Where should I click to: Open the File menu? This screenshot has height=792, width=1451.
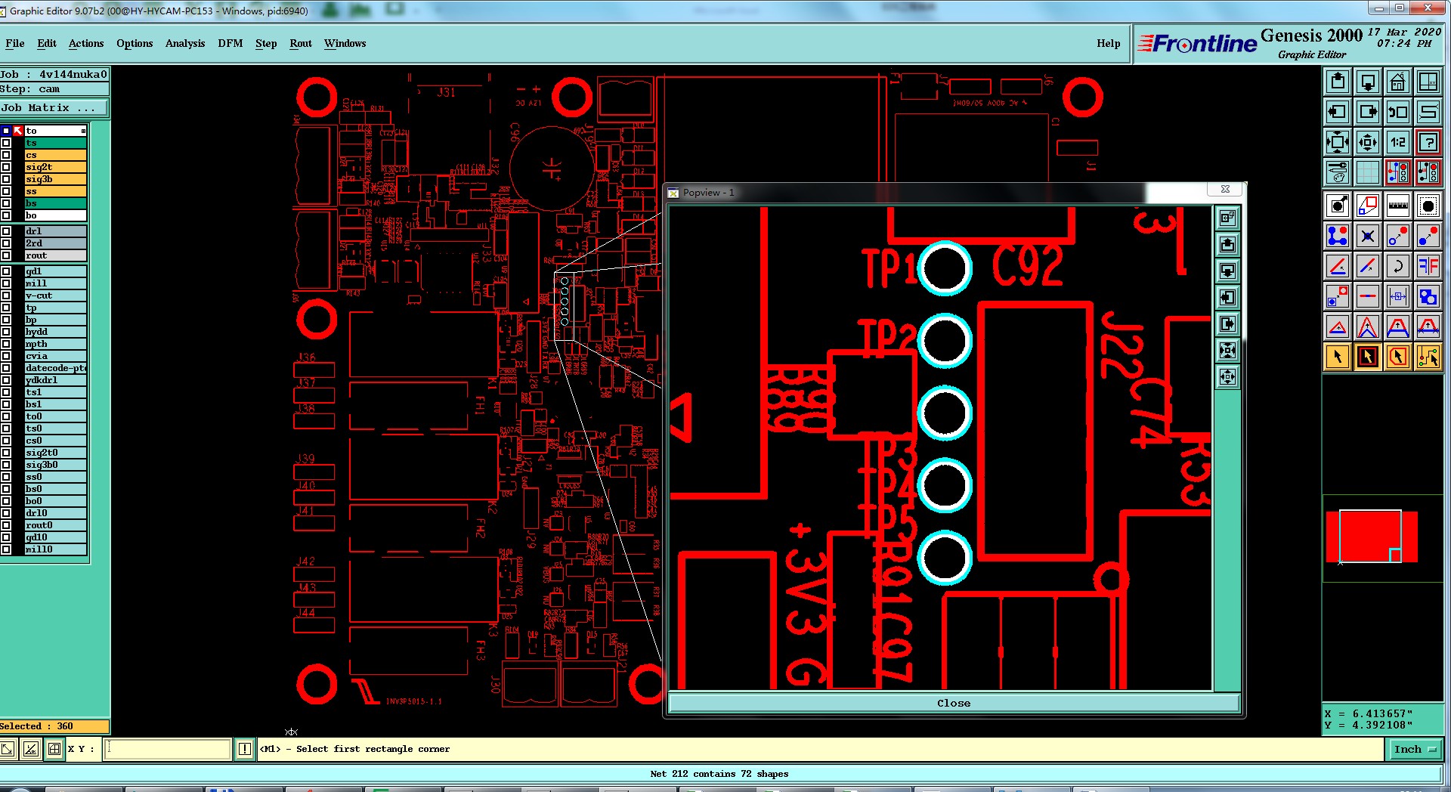15,43
